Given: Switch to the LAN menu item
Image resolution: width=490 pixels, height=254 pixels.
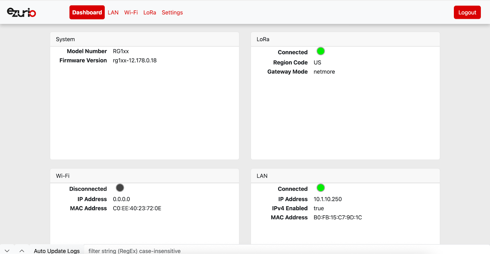Looking at the screenshot, I should pyautogui.click(x=113, y=13).
